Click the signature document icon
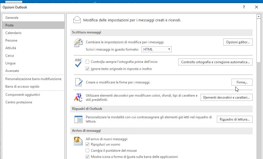This screenshot has width=263, height=159. click(79, 82)
